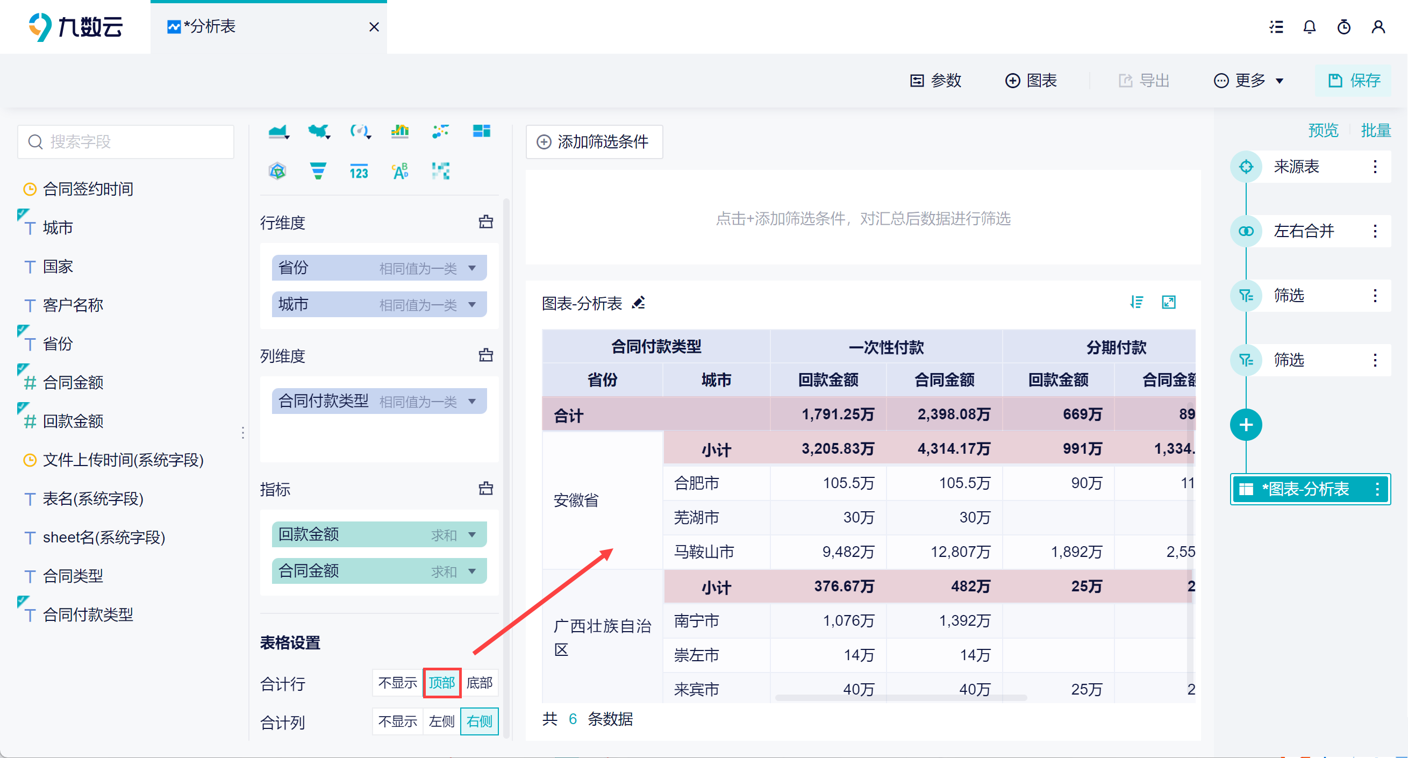Choose the map chart type icon
The height and width of the screenshot is (758, 1408).
pyautogui.click(x=318, y=131)
